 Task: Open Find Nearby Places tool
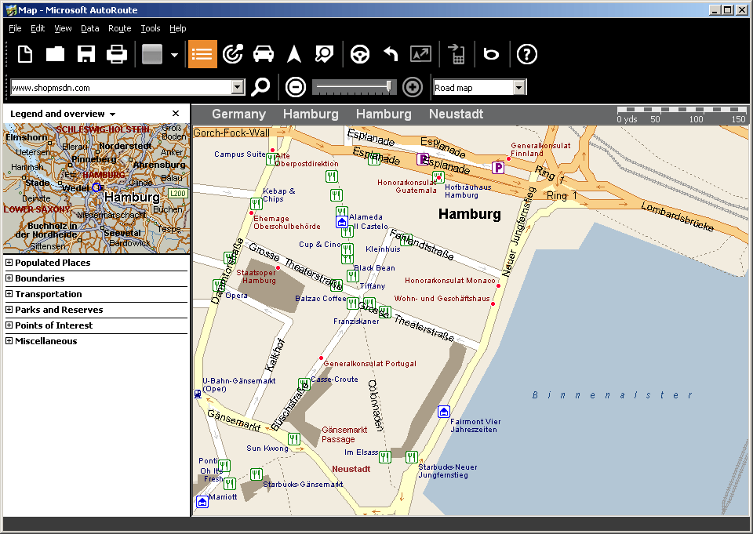233,54
